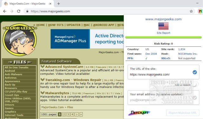The image size is (203, 119).
Task: Open the Site Report link
Action: click(163, 33)
